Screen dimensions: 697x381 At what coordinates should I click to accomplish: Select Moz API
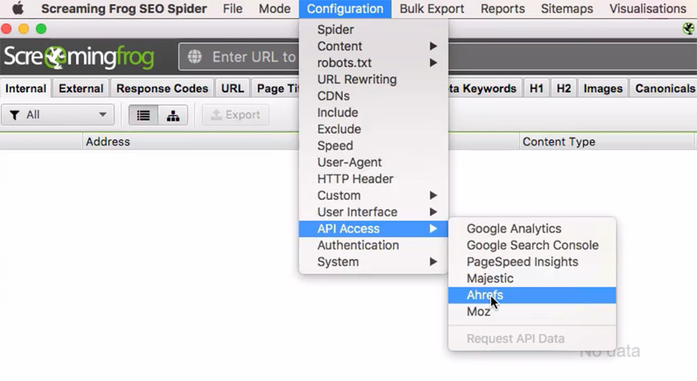click(532, 311)
